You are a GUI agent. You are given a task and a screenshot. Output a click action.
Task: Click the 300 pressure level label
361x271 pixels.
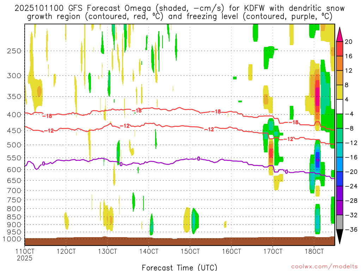14,76
